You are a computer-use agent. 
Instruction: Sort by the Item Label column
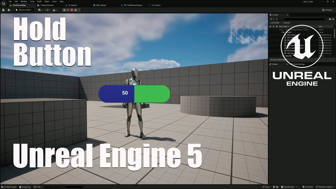pos(298,27)
